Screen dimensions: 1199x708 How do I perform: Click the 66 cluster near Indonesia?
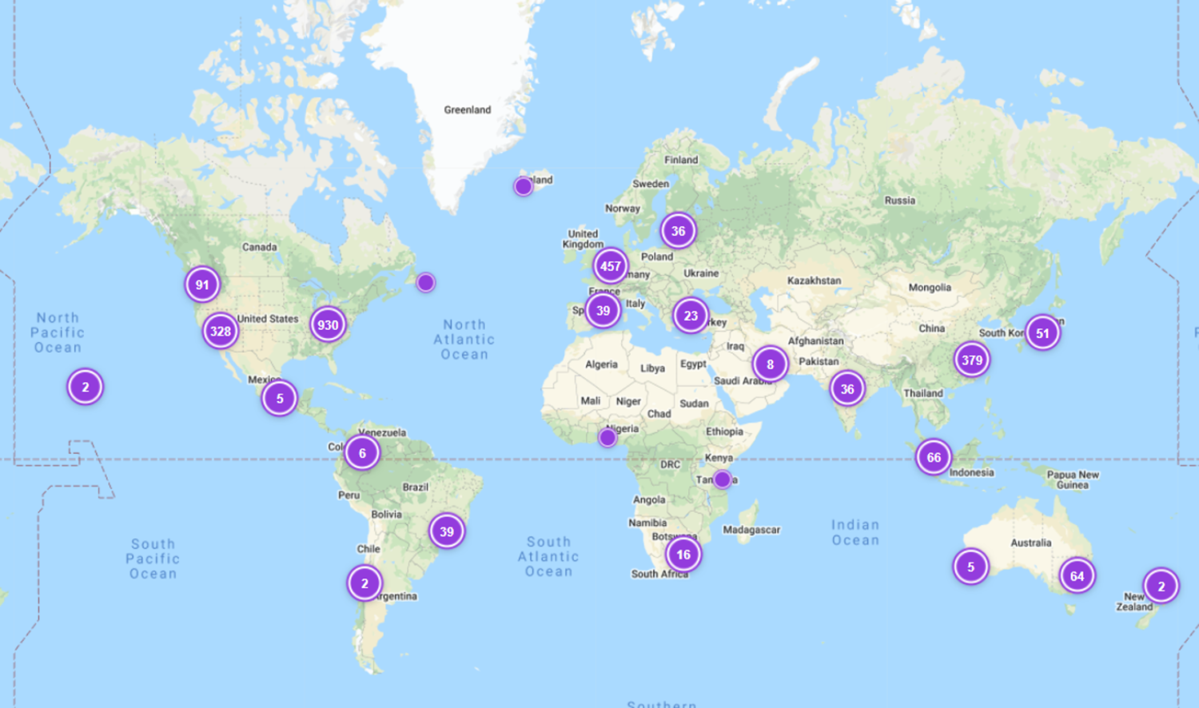(x=933, y=457)
